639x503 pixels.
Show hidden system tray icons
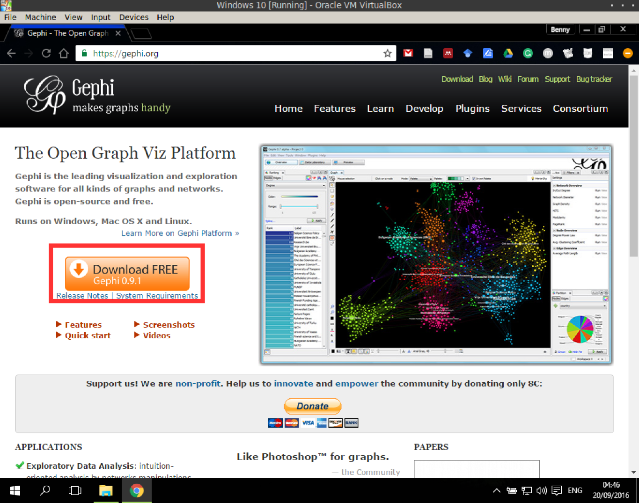tap(497, 490)
